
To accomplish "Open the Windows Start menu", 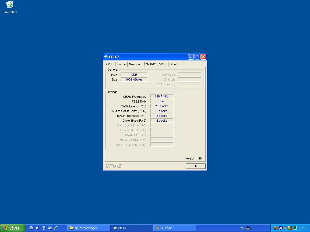I will pos(13,228).
